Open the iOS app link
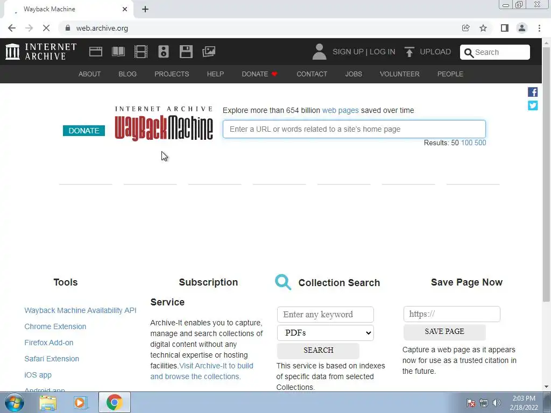 (38, 375)
